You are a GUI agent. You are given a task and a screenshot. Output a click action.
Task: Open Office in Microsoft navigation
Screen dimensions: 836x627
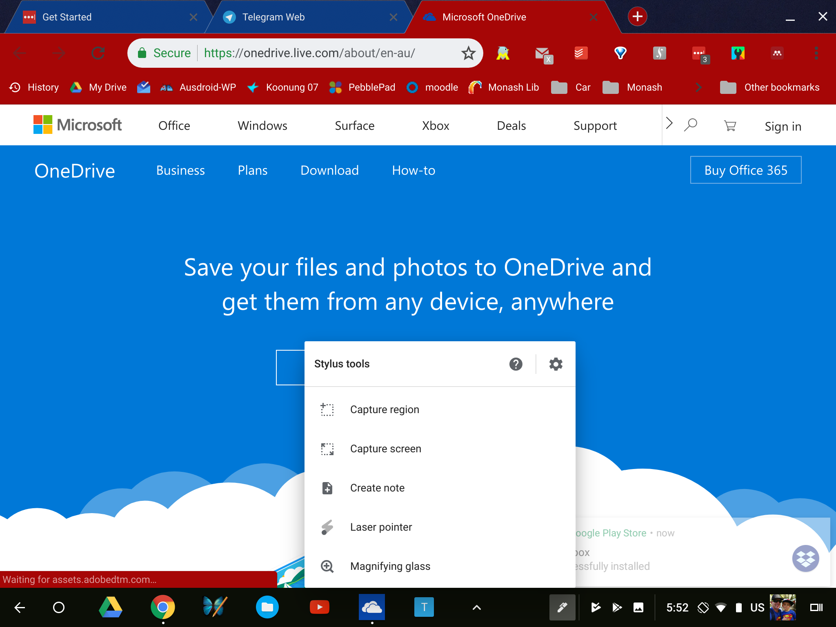click(x=174, y=126)
